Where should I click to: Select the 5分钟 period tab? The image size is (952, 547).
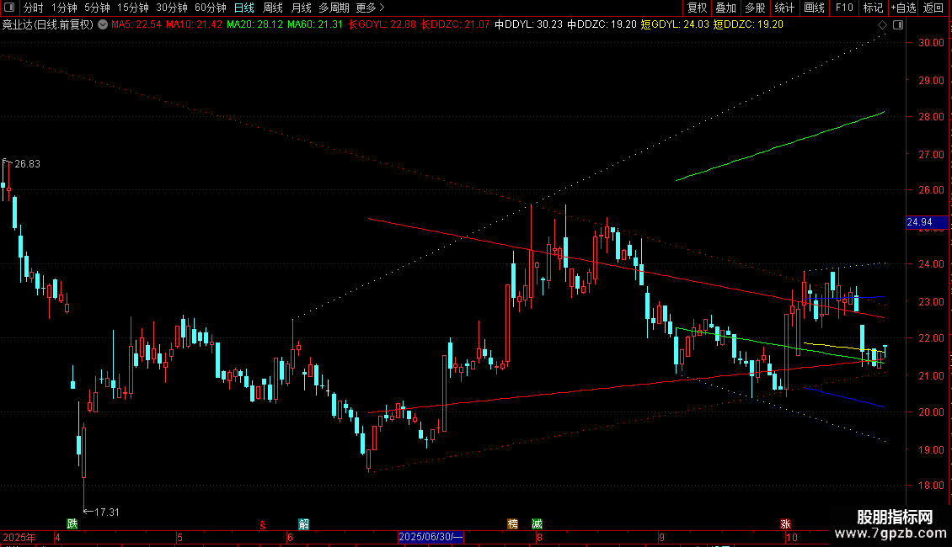(x=97, y=8)
